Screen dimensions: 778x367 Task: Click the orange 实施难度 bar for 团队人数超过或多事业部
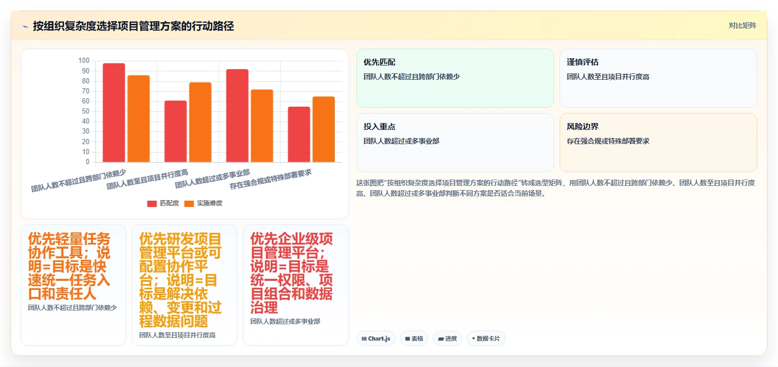[262, 126]
